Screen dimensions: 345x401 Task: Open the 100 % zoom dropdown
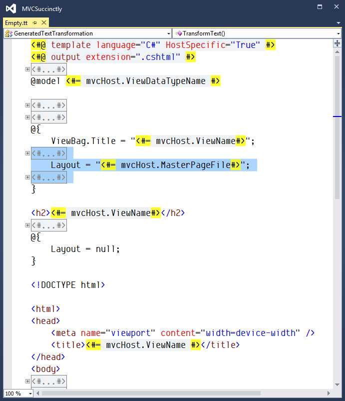30,393
